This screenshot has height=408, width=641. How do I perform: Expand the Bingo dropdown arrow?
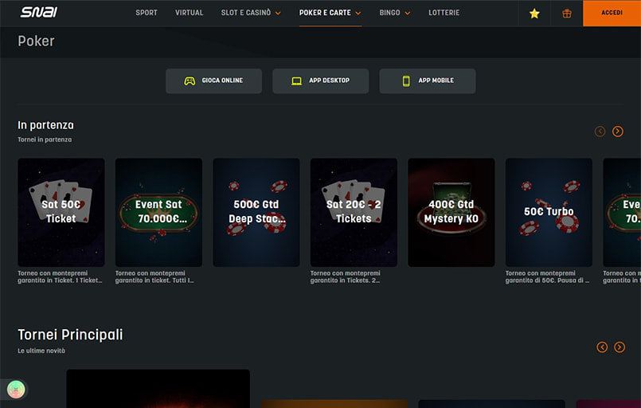(407, 13)
